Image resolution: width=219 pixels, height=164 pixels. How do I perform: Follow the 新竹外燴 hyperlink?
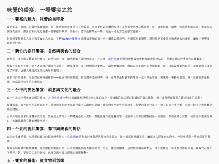[114, 59]
